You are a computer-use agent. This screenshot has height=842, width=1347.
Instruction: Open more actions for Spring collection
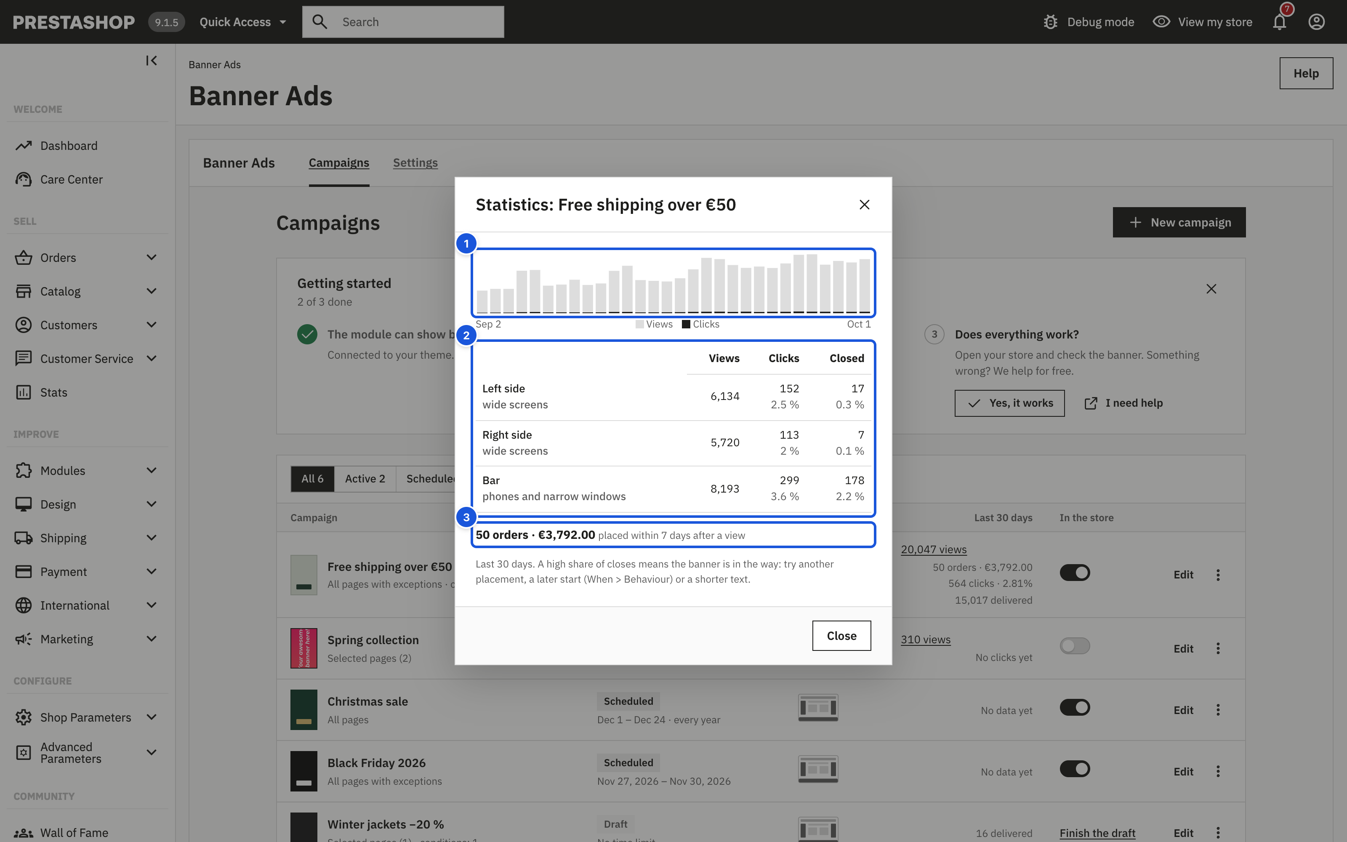1218,648
